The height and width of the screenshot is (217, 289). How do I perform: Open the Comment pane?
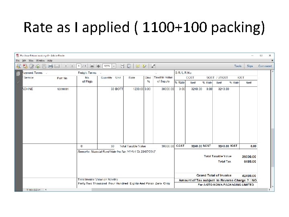265,66
